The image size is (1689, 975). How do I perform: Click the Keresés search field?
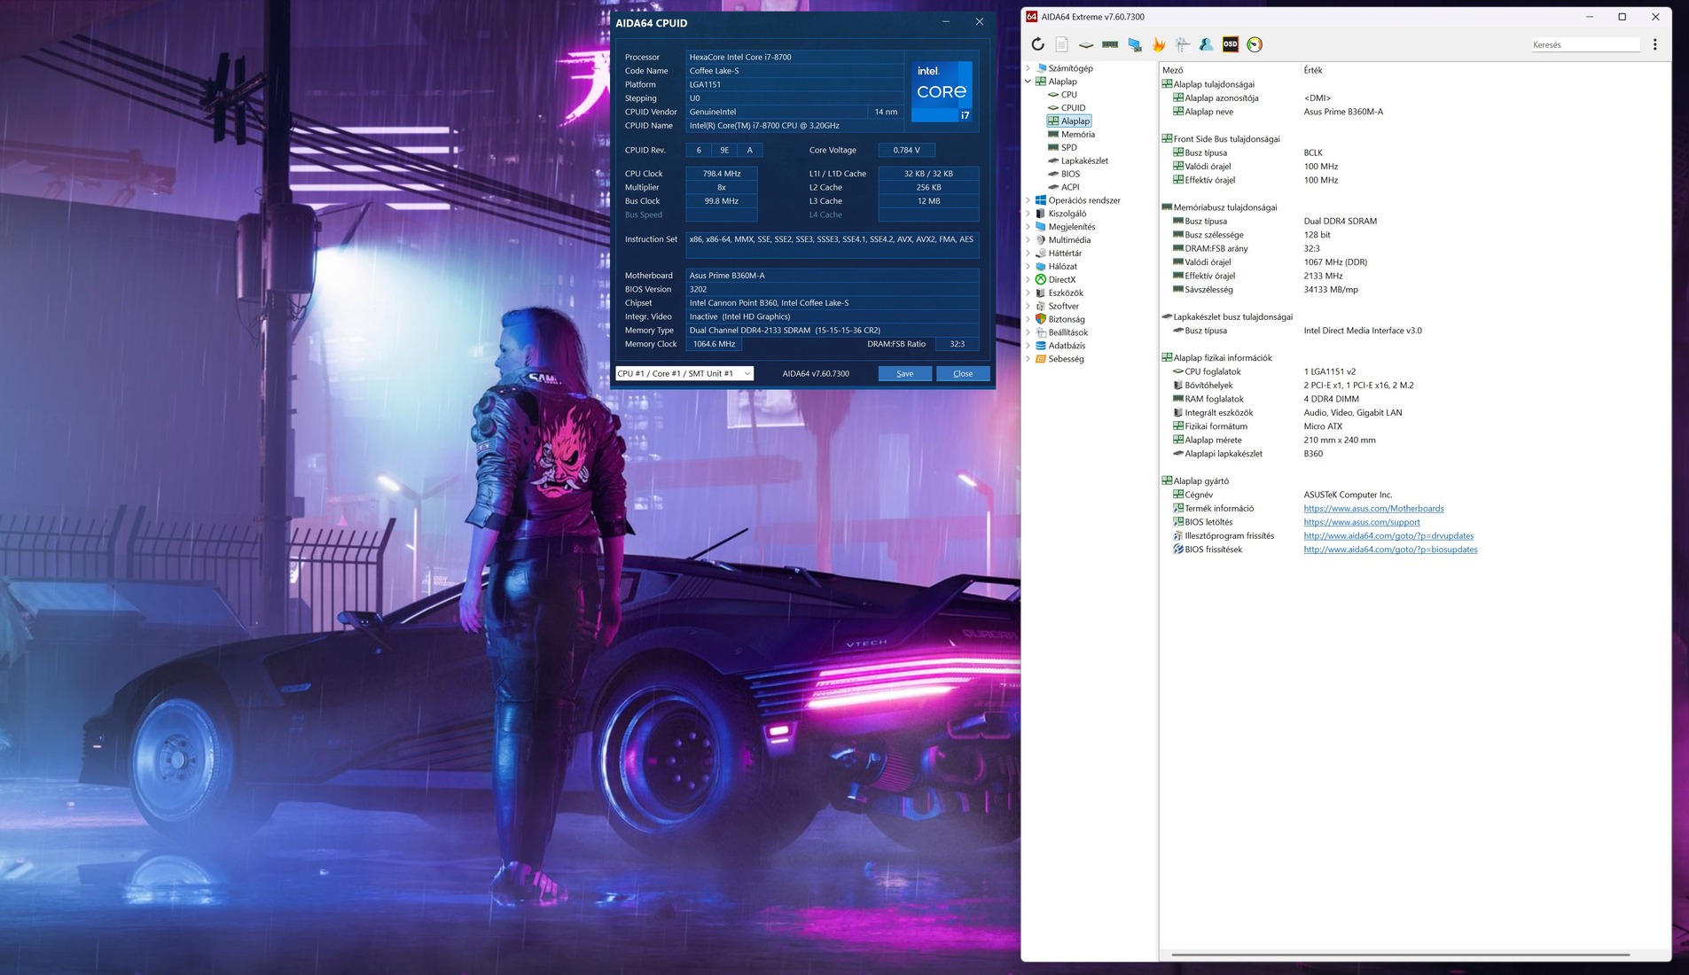pyautogui.click(x=1584, y=44)
